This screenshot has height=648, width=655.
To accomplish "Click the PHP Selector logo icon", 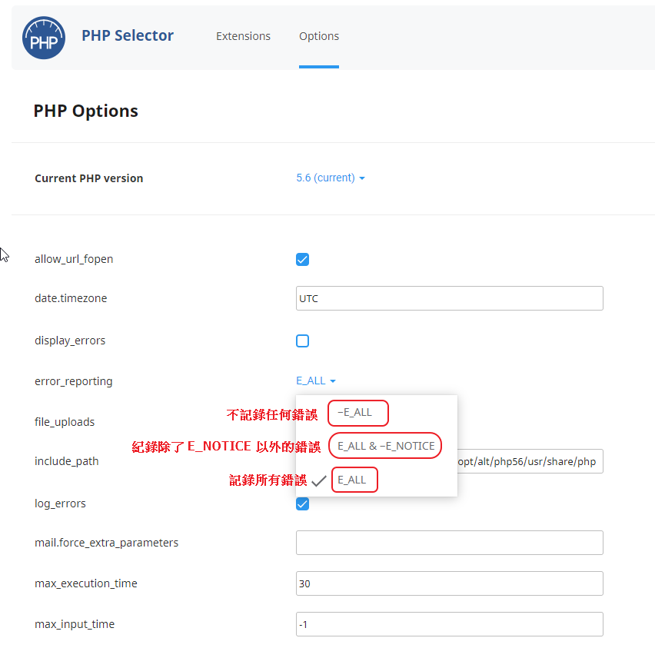I will [44, 38].
